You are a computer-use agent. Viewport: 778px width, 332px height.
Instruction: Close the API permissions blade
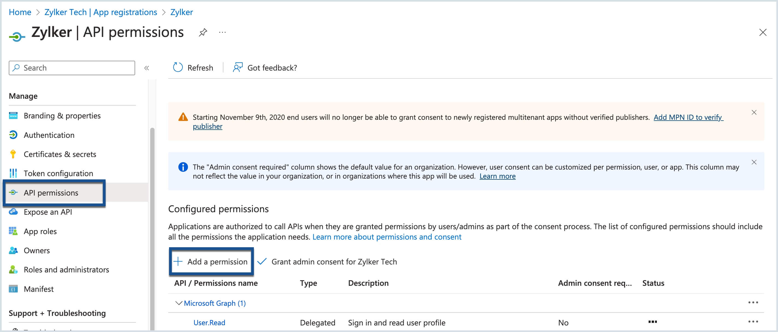(x=763, y=32)
